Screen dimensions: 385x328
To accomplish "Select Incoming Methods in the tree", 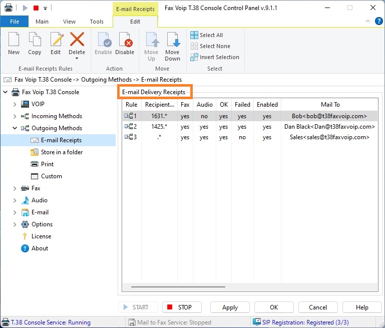I will click(x=57, y=116).
